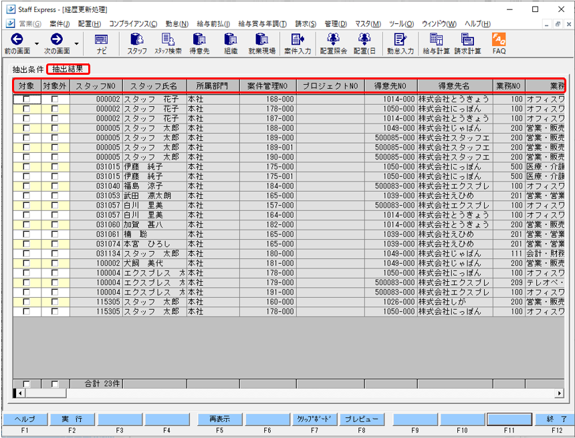Click the 終了 F12 button

pos(556,419)
